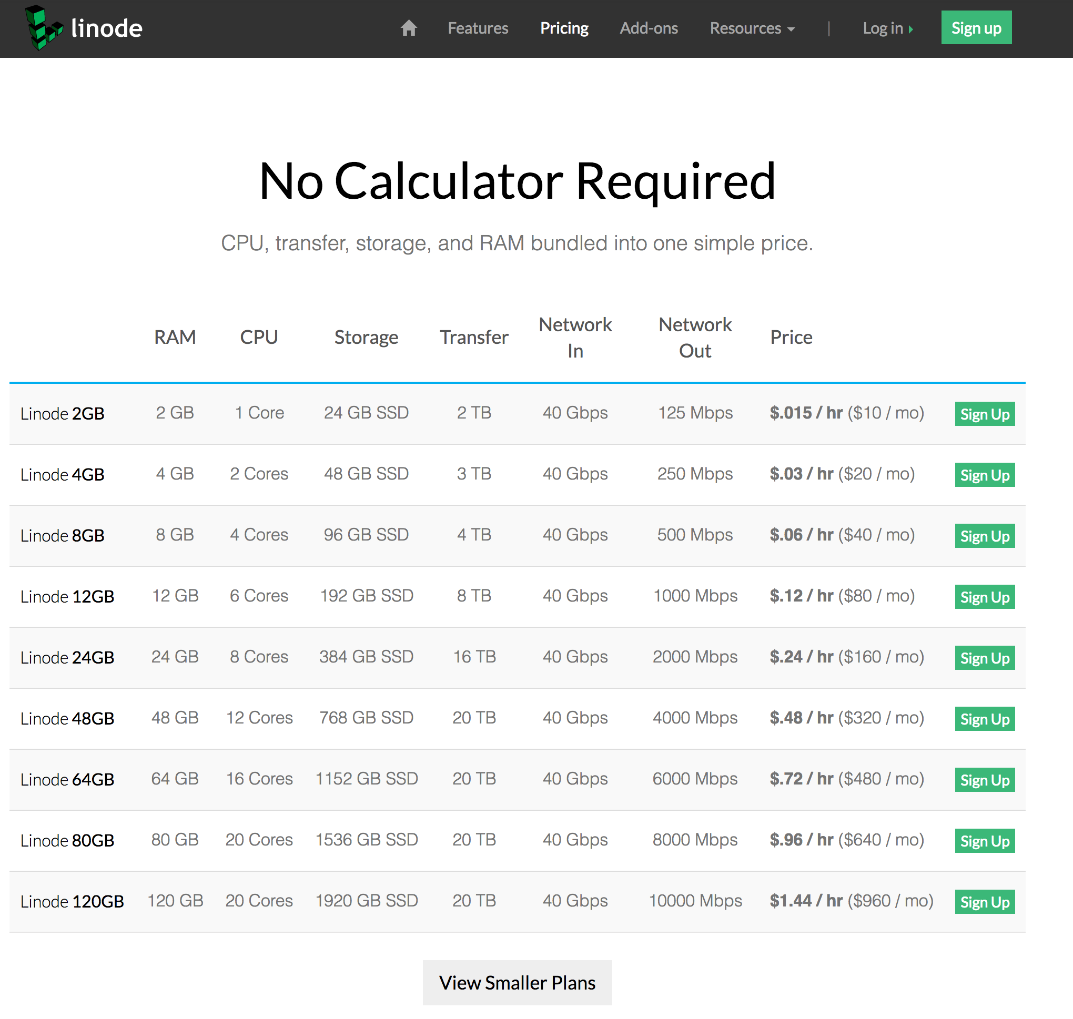This screenshot has height=1019, width=1073.
Task: Click the '10000 Mbps' network out cell
Action: pyautogui.click(x=695, y=901)
